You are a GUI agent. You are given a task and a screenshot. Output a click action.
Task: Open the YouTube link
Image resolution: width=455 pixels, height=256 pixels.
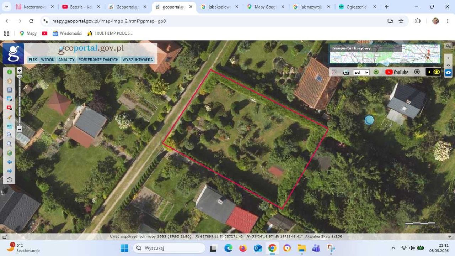[397, 72]
